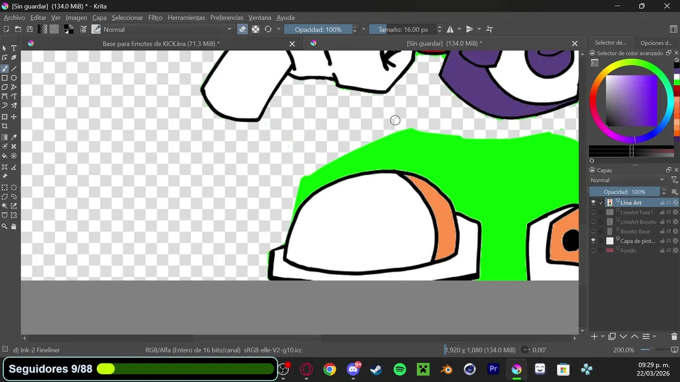This screenshot has width=680, height=382.
Task: Duplicate the current layer button
Action: click(612, 336)
